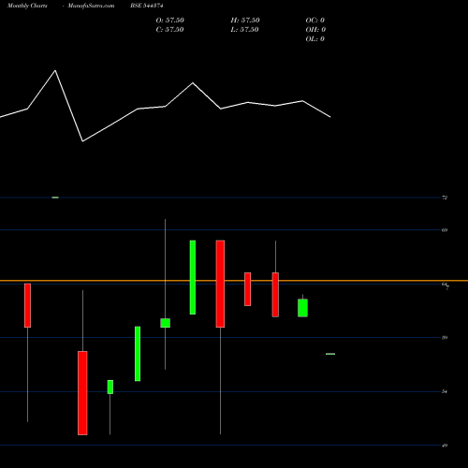Viewport: 468px width, 468px height.
Task: Click the last small green dash candle at 57.50
Action: point(330,354)
